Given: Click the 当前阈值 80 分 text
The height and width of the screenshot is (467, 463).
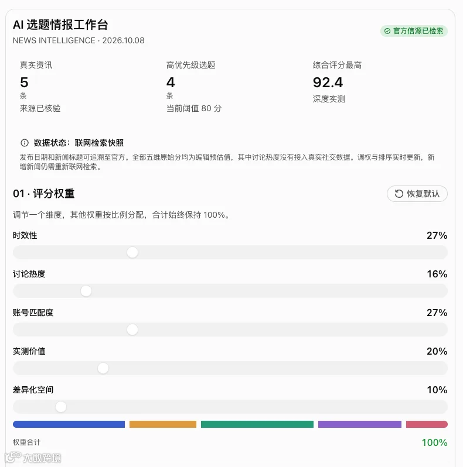Looking at the screenshot, I should 194,108.
